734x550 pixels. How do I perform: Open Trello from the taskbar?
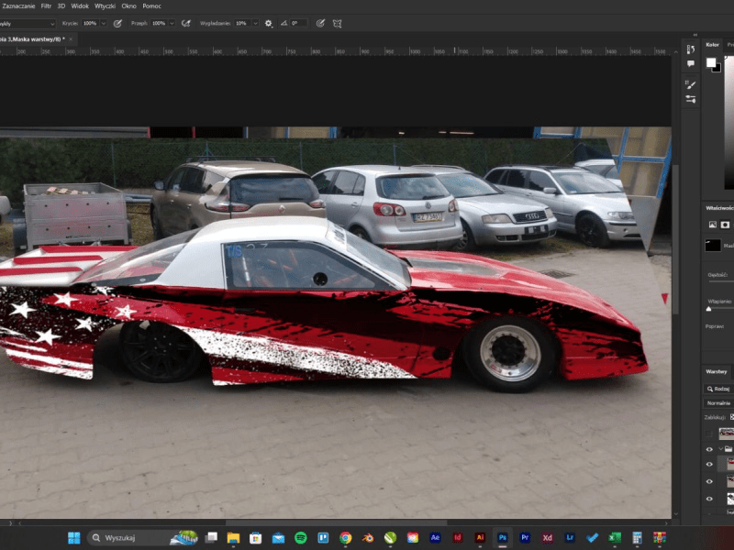[x=323, y=538]
